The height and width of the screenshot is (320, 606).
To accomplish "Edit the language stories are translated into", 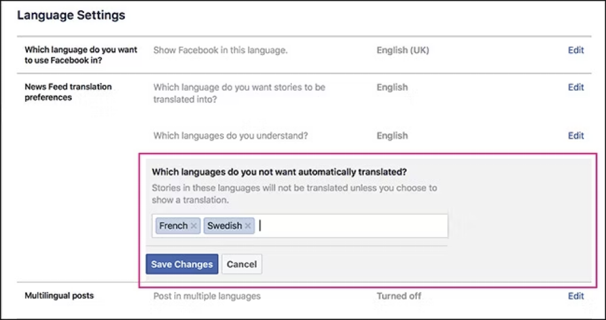I will [x=576, y=87].
